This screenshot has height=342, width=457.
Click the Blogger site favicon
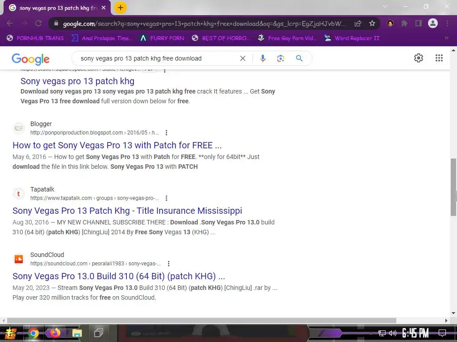pos(19,128)
